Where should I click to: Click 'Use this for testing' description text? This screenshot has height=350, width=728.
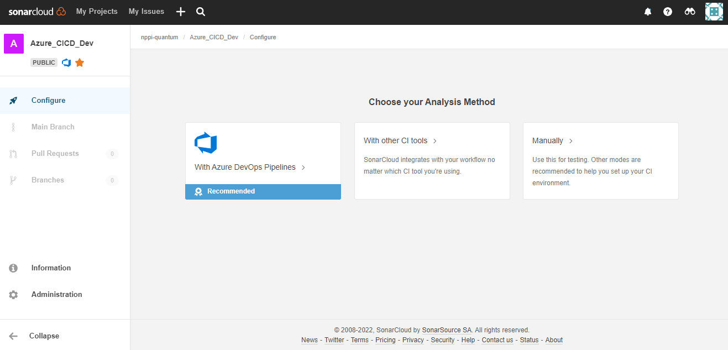[592, 171]
